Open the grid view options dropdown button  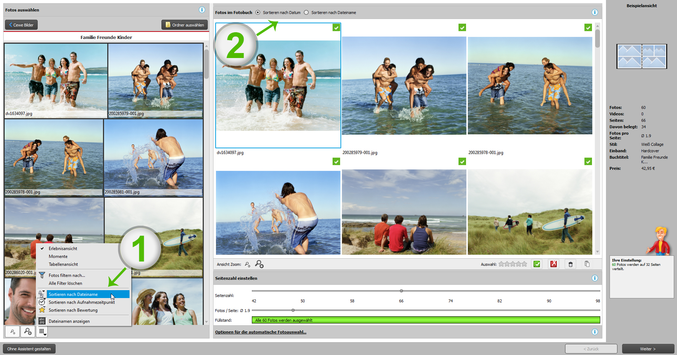click(42, 332)
